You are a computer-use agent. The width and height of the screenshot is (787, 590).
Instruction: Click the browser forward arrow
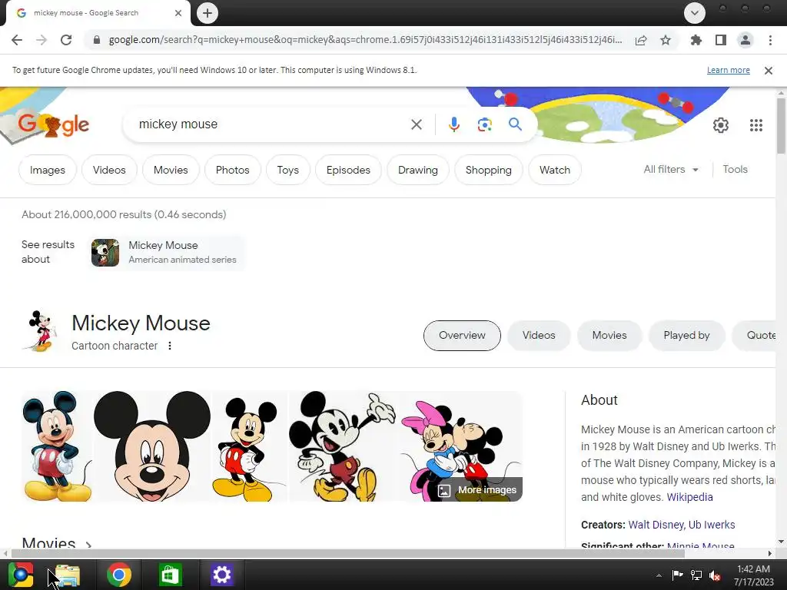pyautogui.click(x=42, y=40)
